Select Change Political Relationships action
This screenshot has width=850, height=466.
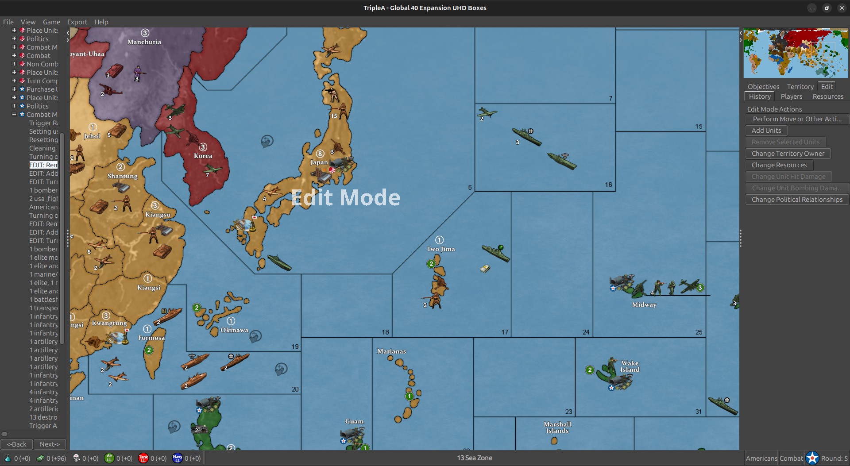pos(796,199)
